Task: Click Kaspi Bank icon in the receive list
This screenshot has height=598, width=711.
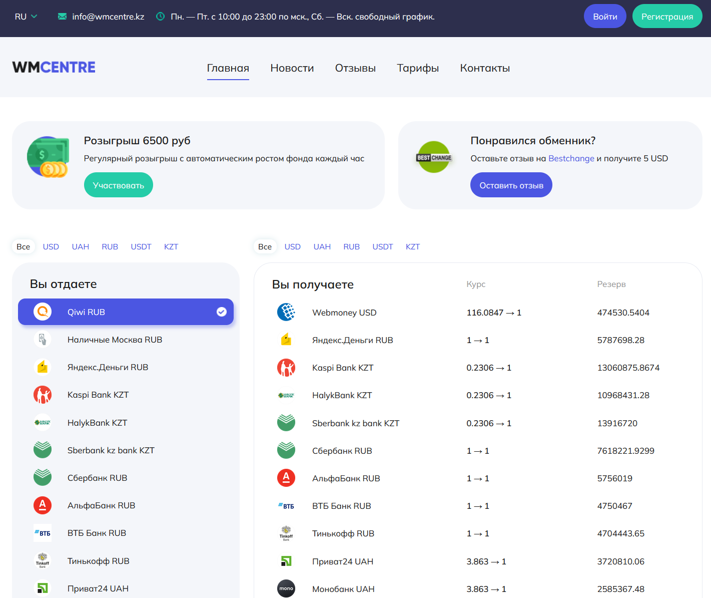Action: point(286,368)
